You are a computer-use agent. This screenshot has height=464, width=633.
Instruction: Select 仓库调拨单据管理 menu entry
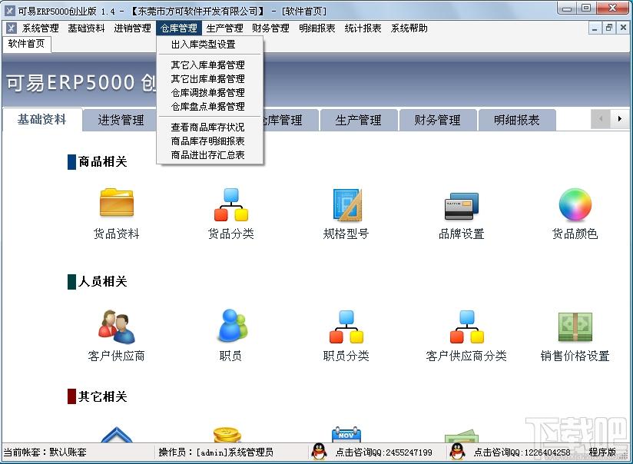210,92
